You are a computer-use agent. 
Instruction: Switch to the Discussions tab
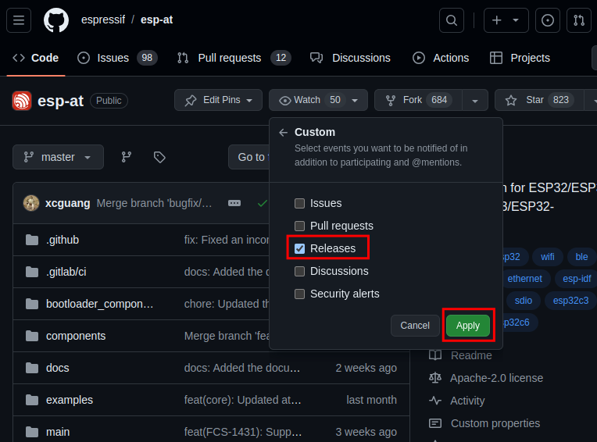350,58
